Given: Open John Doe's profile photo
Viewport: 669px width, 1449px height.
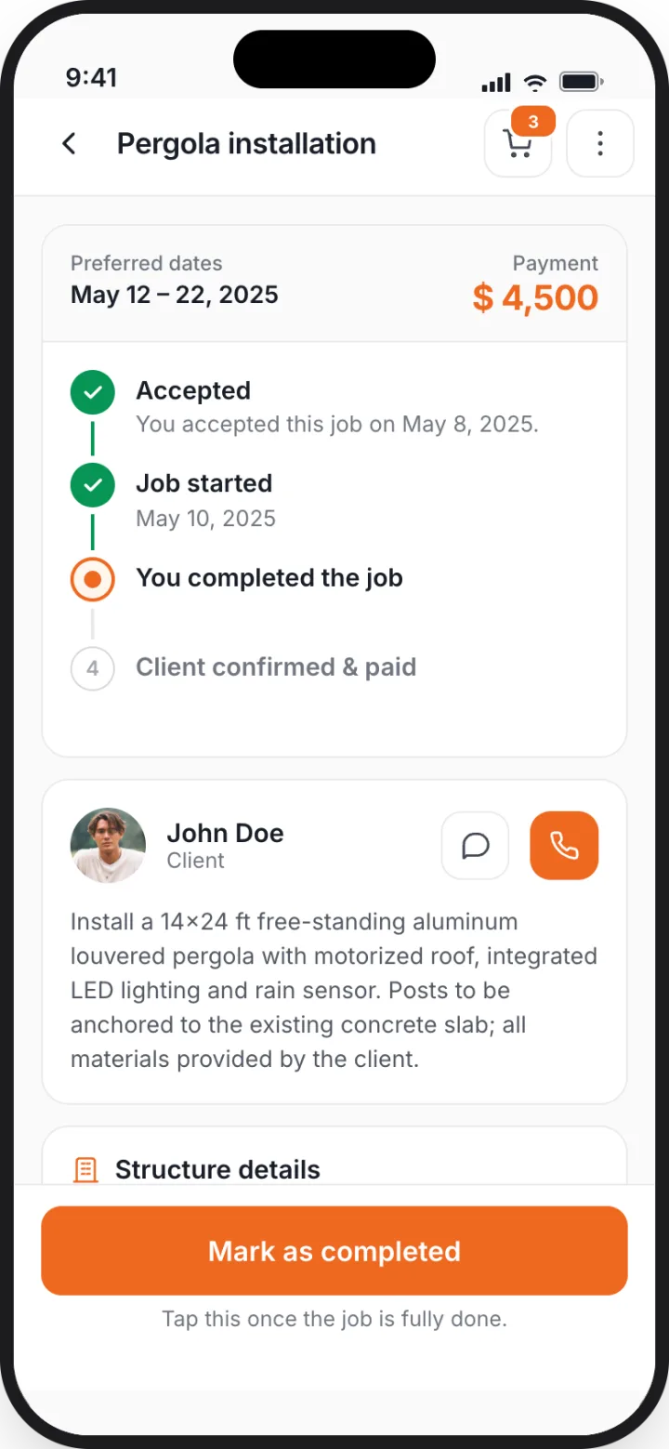Looking at the screenshot, I should (x=109, y=846).
